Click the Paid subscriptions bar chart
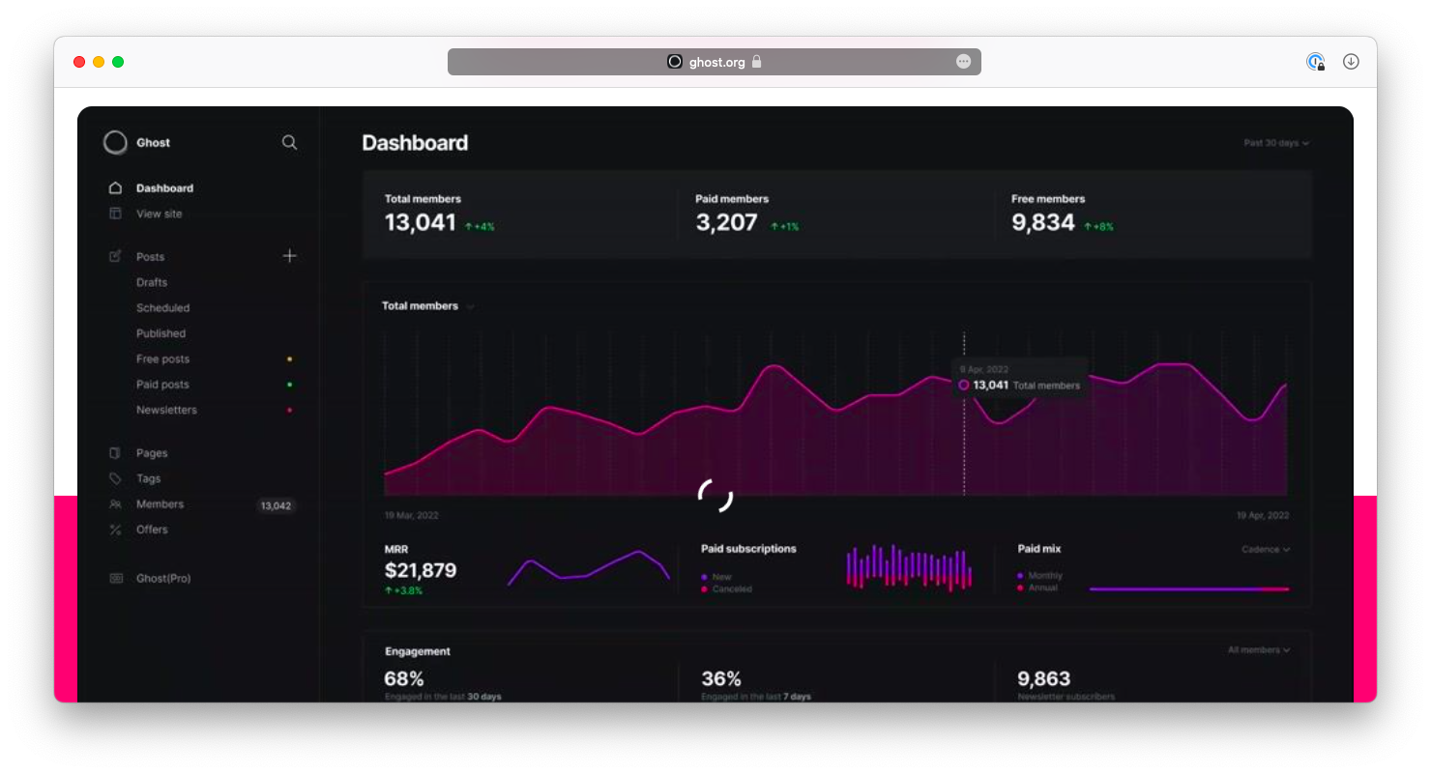This screenshot has height=774, width=1431. (909, 568)
